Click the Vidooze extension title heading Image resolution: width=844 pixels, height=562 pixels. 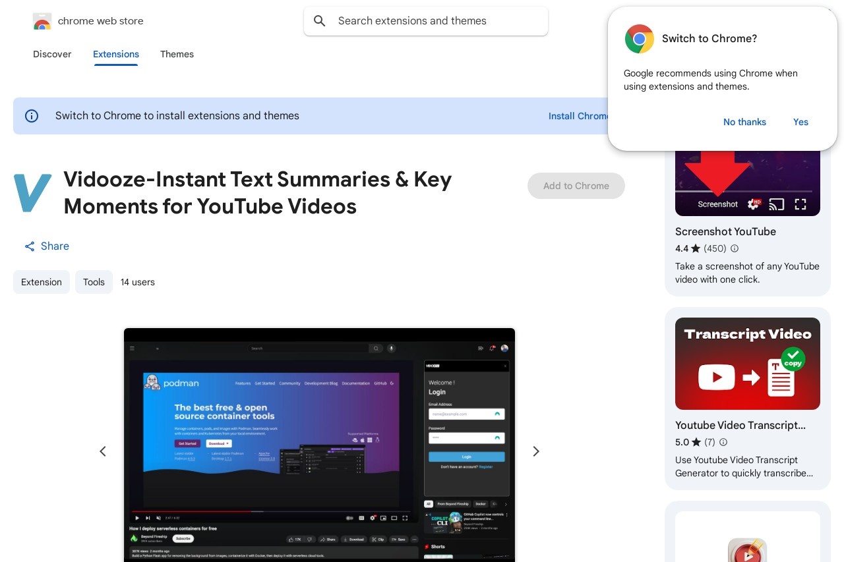pyautogui.click(x=258, y=192)
